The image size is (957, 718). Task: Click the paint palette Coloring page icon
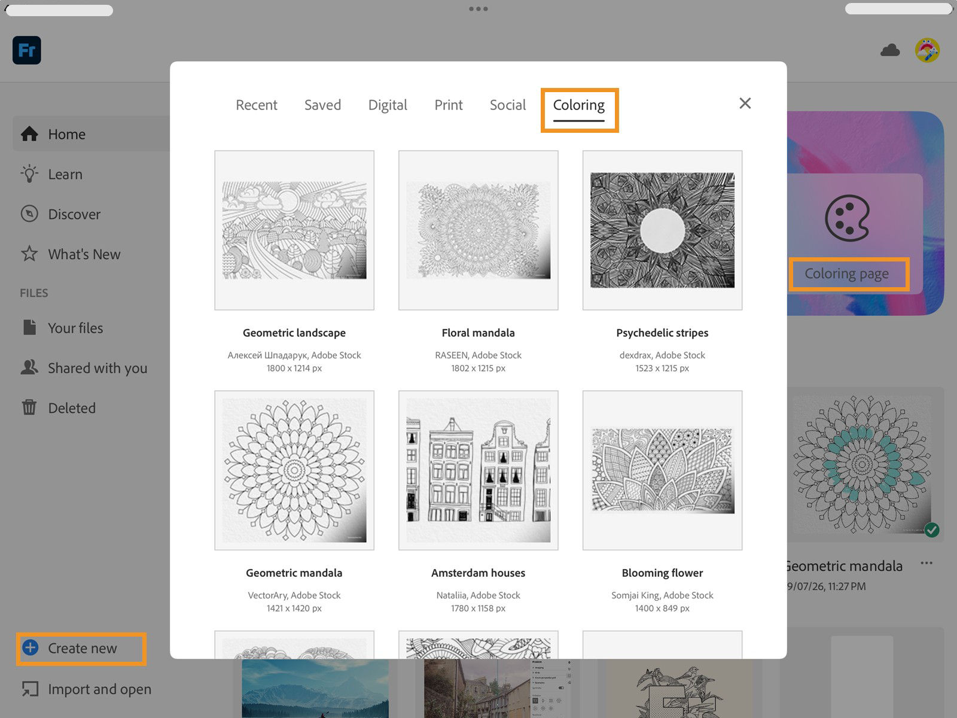(846, 218)
